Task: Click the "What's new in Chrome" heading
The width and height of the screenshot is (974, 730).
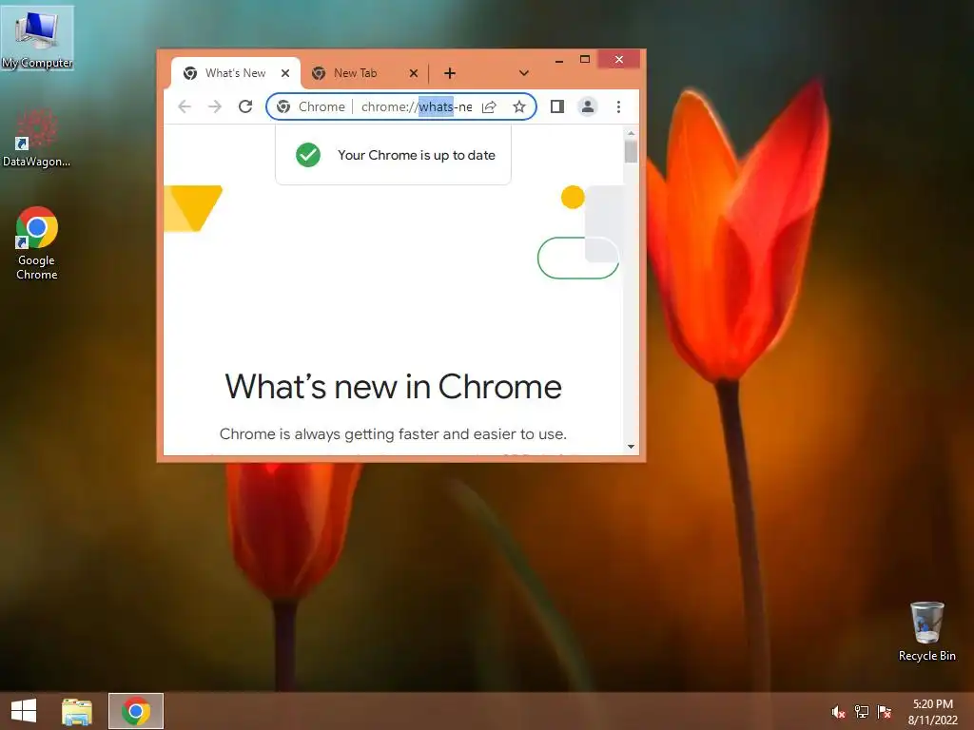Action: tap(393, 387)
